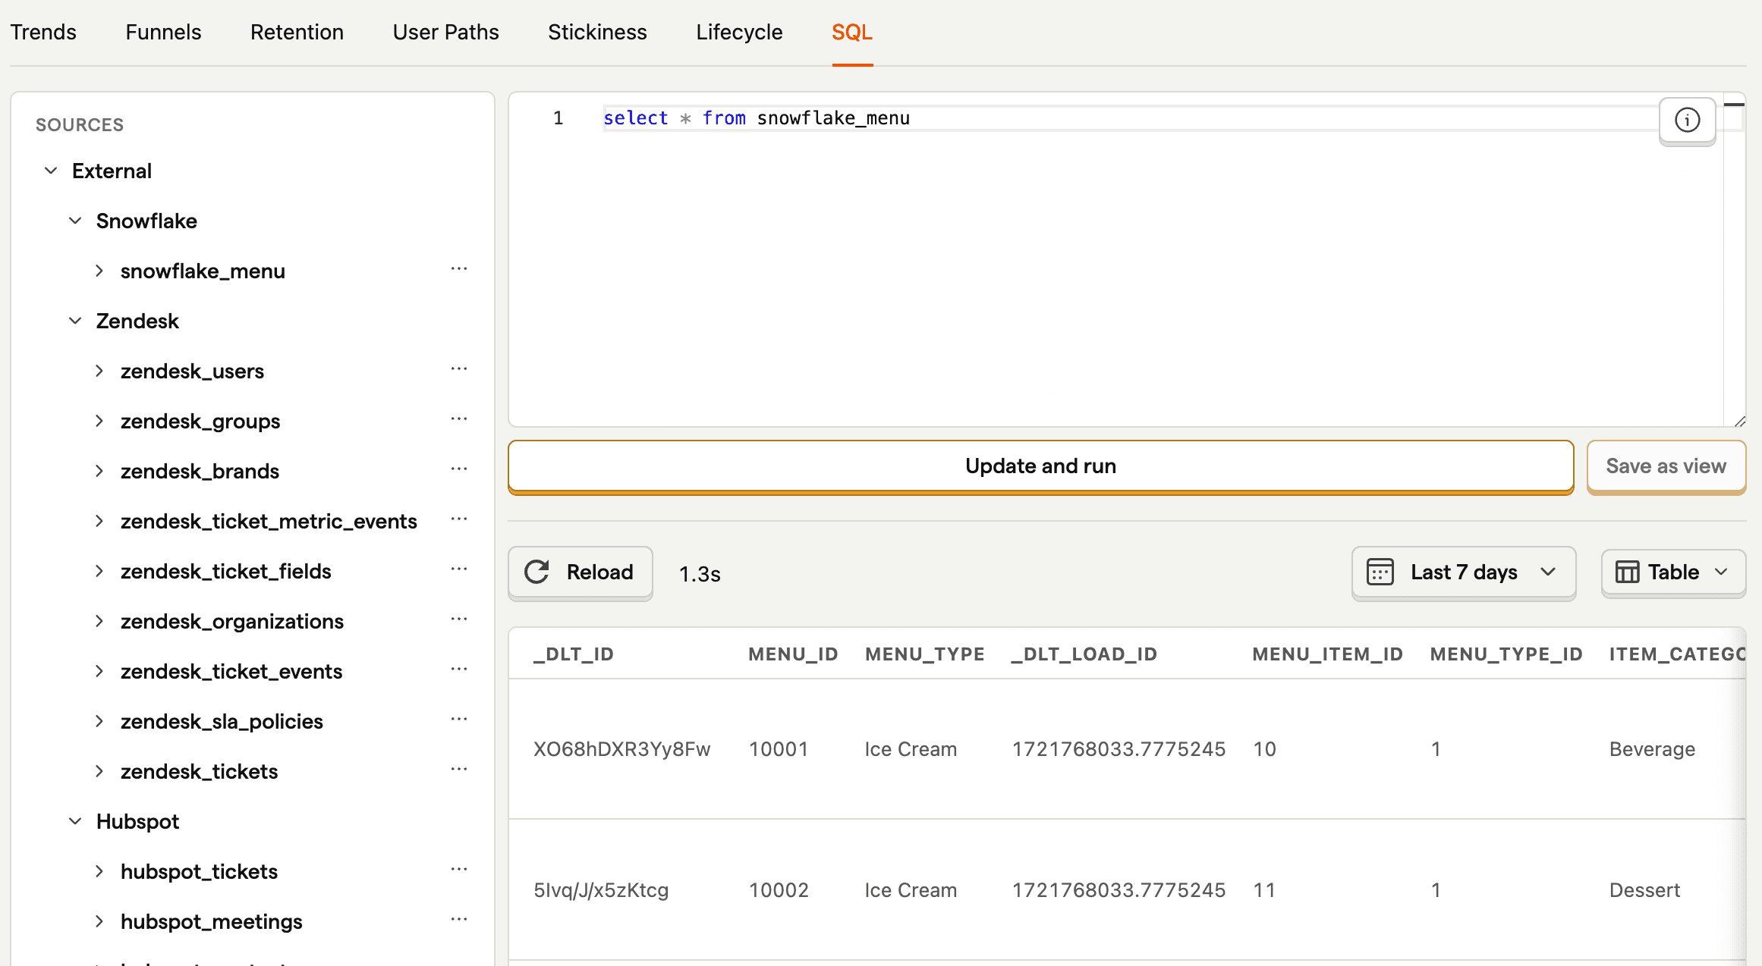1762x966 pixels.
Task: Switch to the User Paths tab
Action: coord(445,32)
